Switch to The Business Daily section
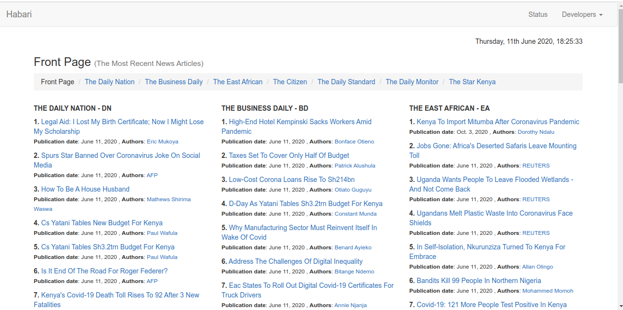 pos(173,82)
